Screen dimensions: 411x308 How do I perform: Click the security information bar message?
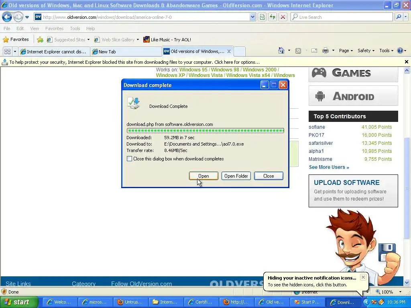[x=134, y=62]
